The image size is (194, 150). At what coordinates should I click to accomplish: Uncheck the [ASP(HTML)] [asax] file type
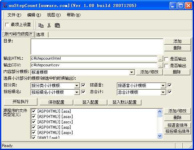tap(33, 116)
